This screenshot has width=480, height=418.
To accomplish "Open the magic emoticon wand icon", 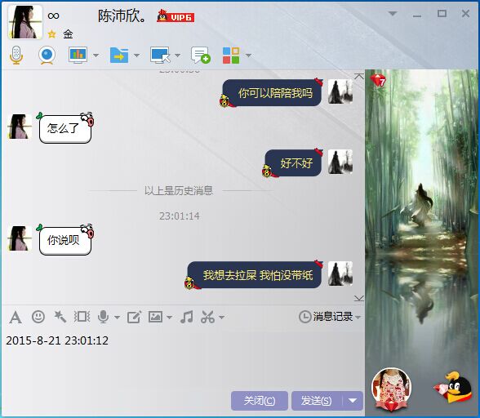I will click(60, 317).
